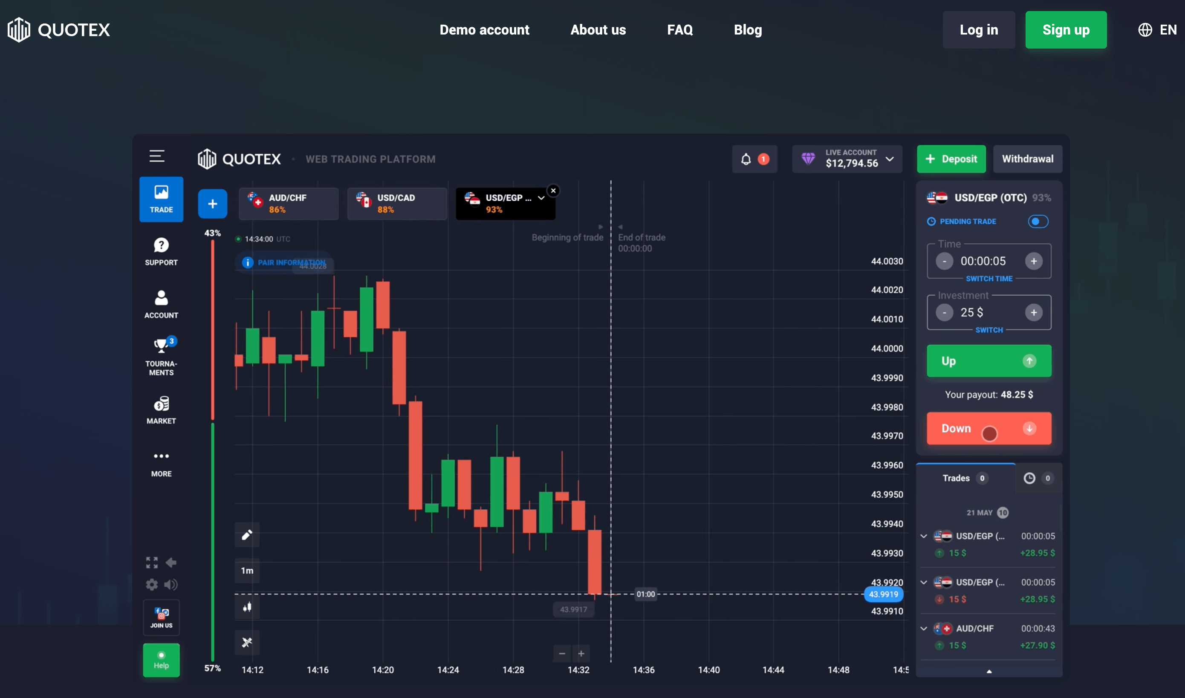Viewport: 1185px width, 698px height.
Task: Open the hamburger menu next to Quotex logo
Action: coord(157,156)
